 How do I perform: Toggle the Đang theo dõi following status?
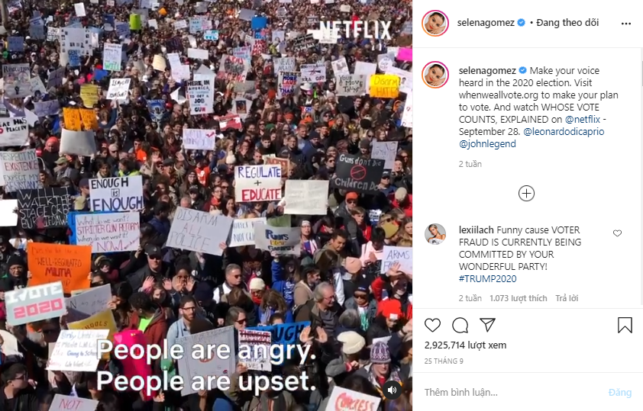(x=567, y=23)
